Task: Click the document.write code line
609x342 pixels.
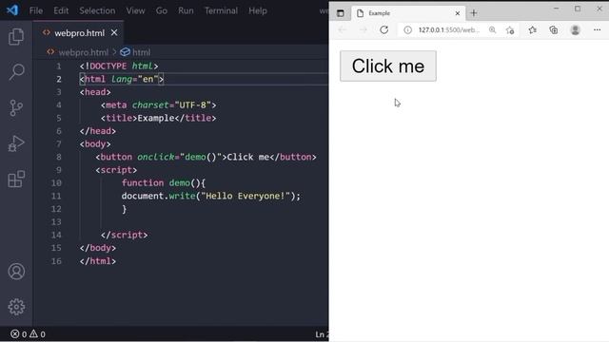Action: 211,197
